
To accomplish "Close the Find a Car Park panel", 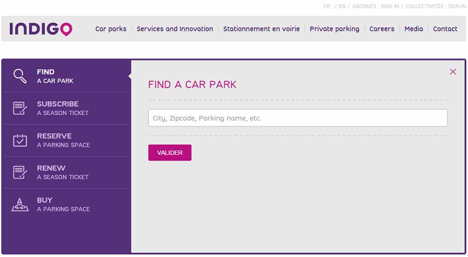I will pos(453,72).
